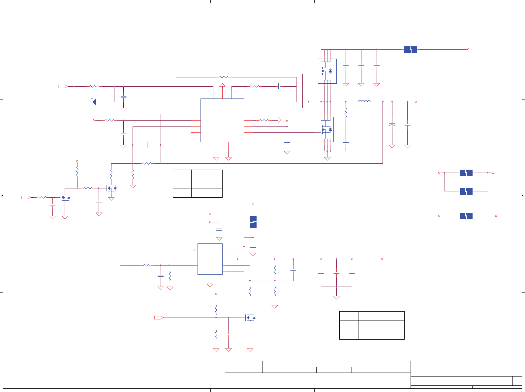Screen dimensions: 525x392
Task: Click the ground symbol under the polarized capacitor
Action: click(392, 146)
